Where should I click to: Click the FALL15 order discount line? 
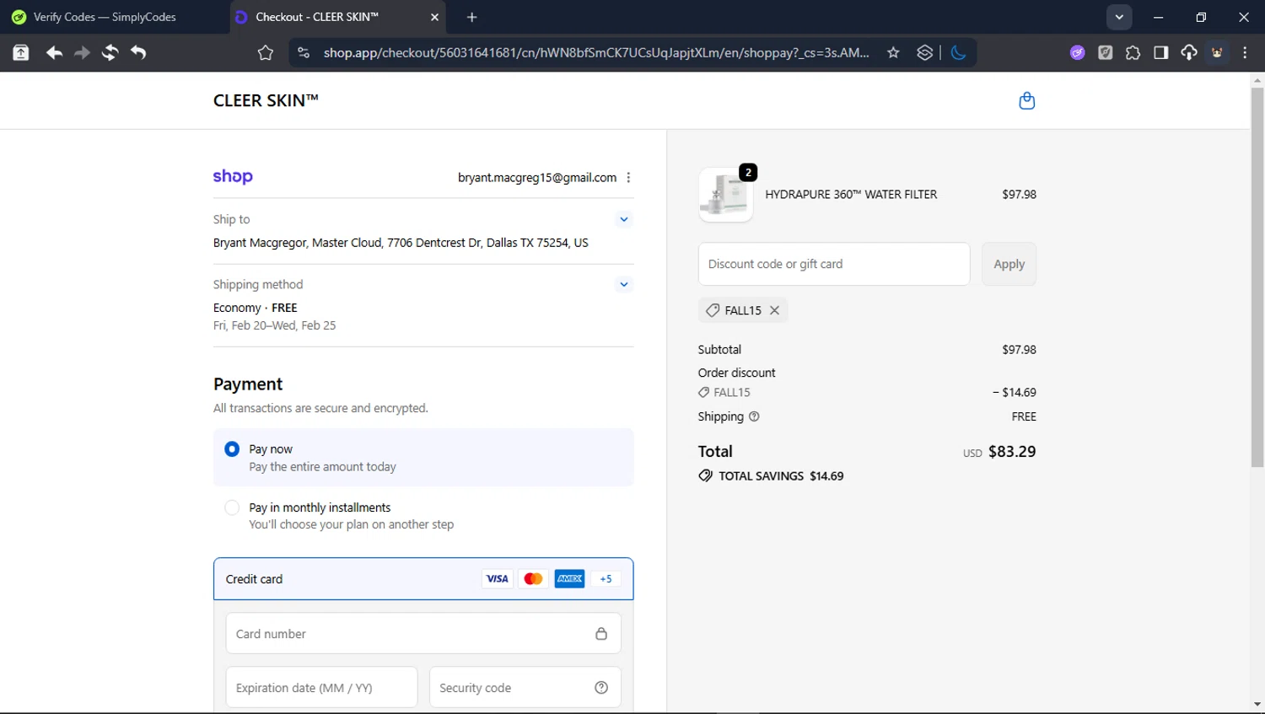click(867, 392)
